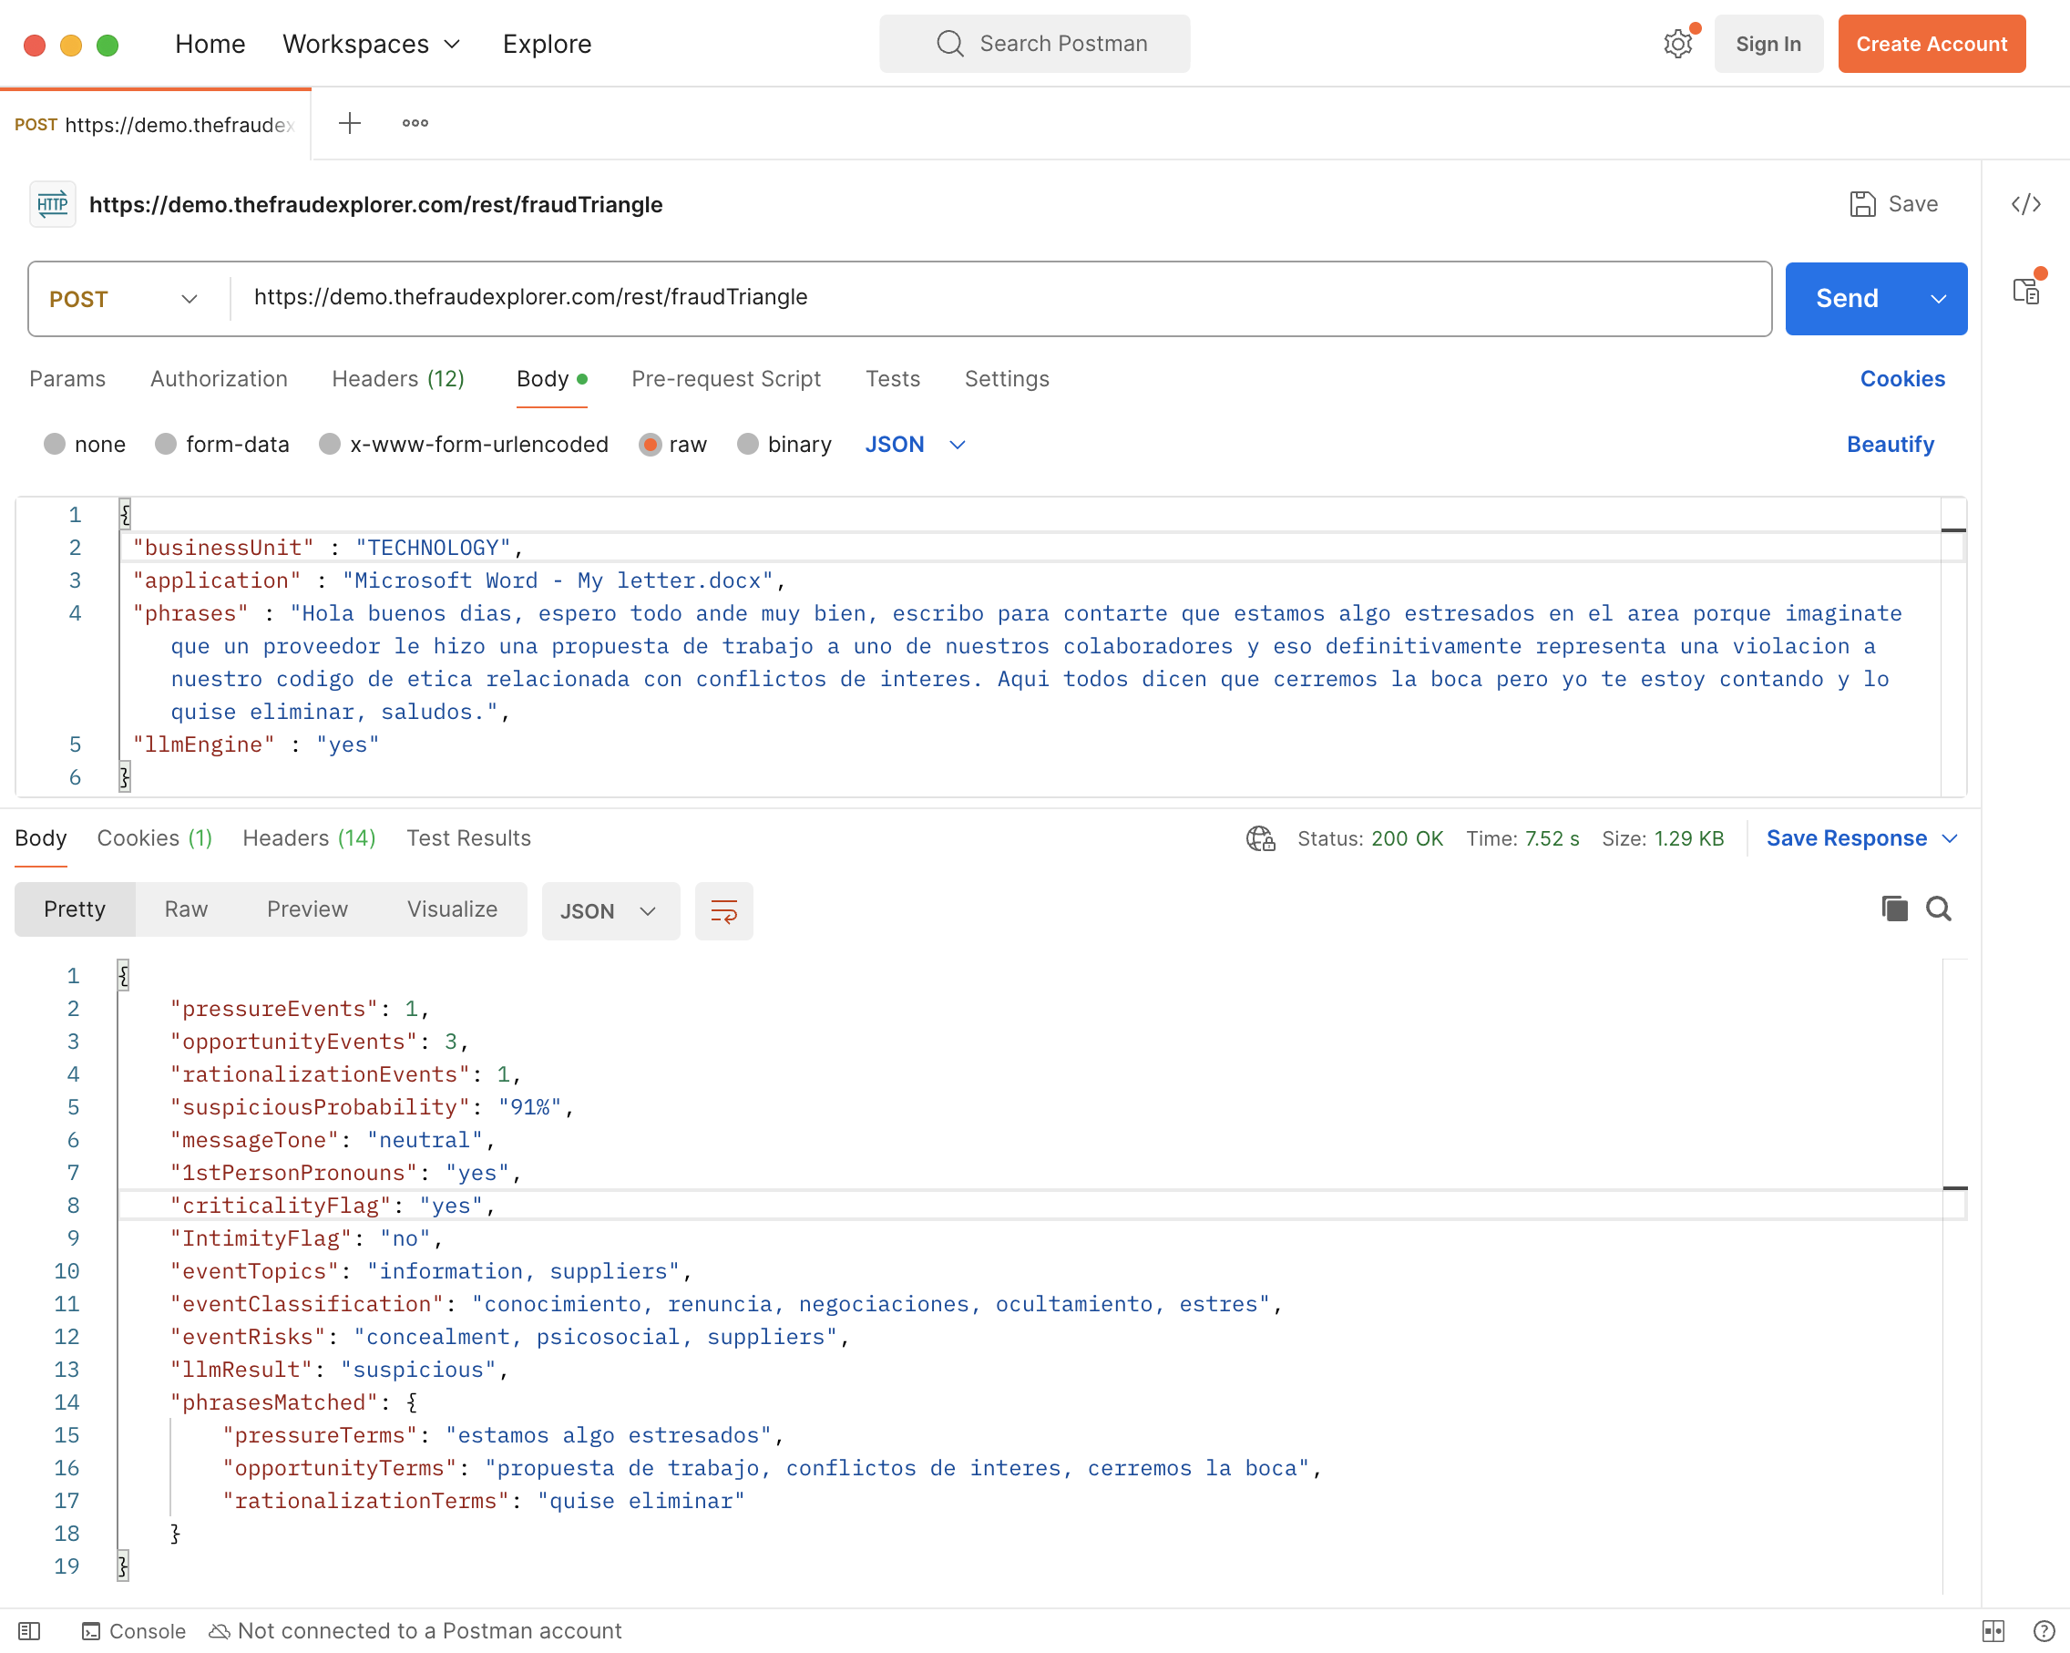The height and width of the screenshot is (1653, 2070).
Task: Expand the JSON body type dropdown
Action: tap(915, 444)
